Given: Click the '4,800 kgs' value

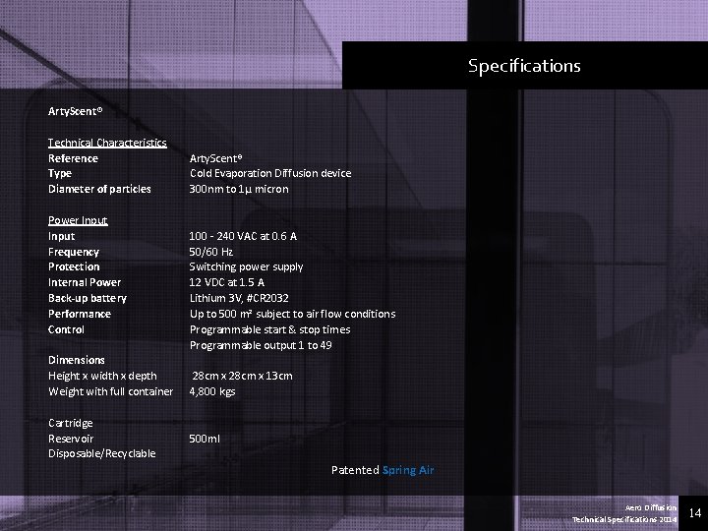Looking at the screenshot, I should point(212,391).
